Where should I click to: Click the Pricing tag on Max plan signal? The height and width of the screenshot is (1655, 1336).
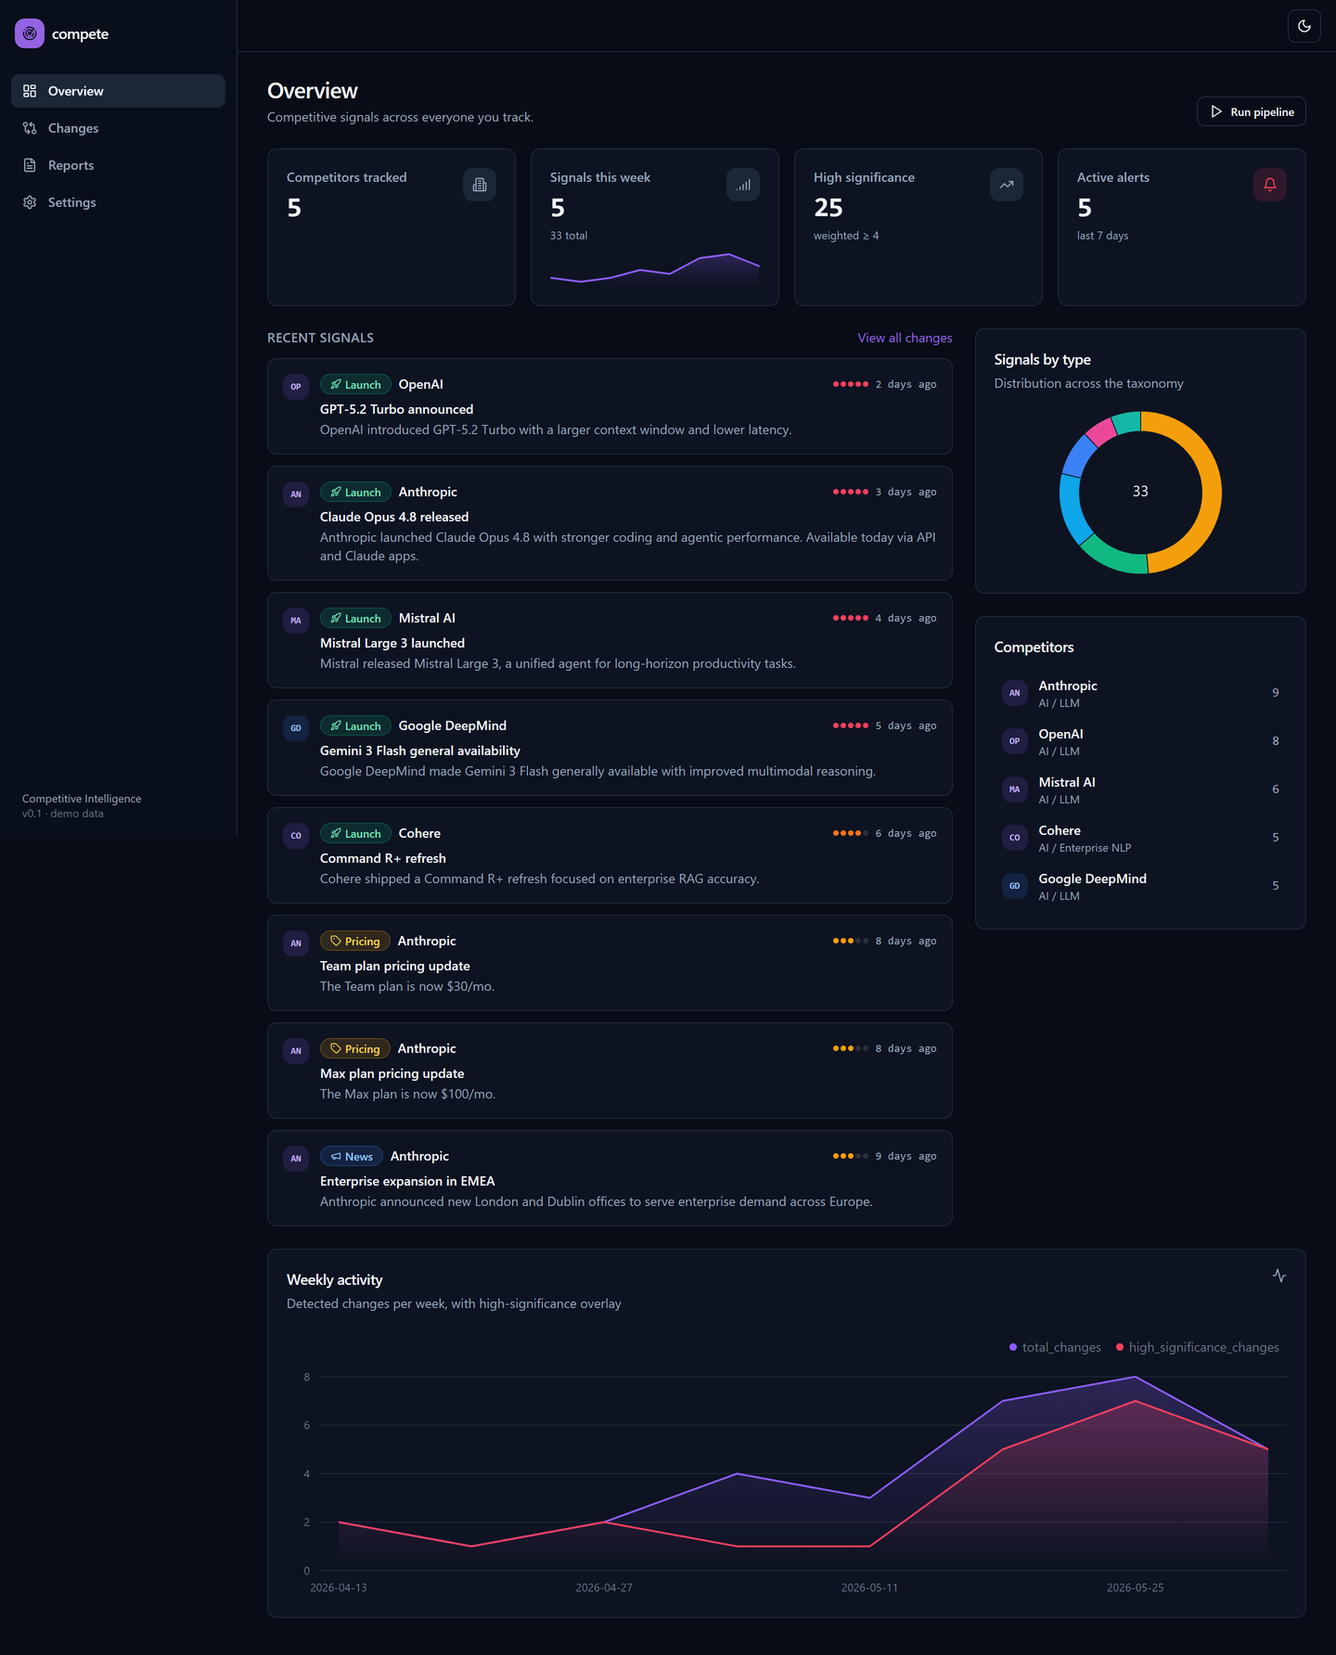click(355, 1048)
